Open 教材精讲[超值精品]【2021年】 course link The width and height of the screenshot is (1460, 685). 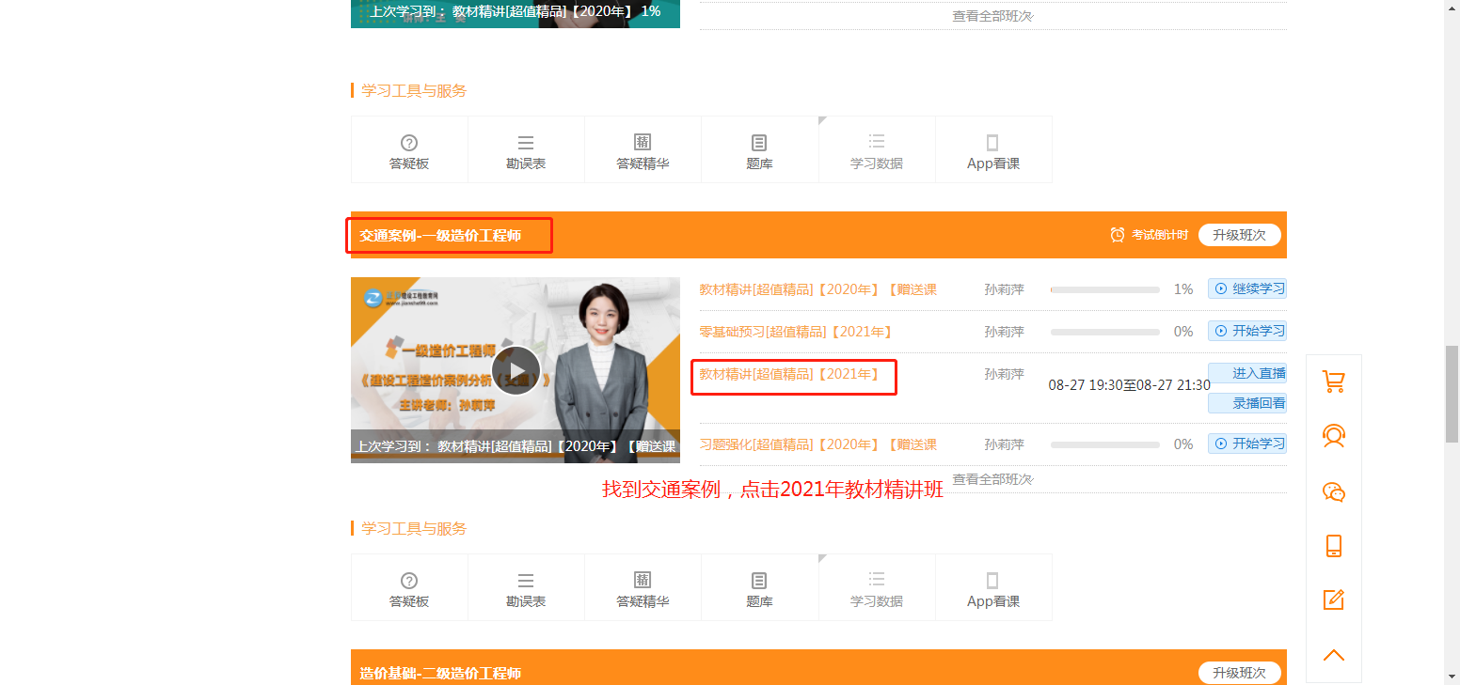click(x=789, y=374)
